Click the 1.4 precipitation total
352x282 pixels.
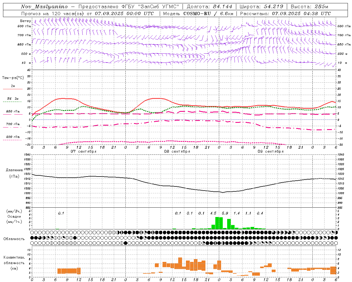[x=237, y=213]
